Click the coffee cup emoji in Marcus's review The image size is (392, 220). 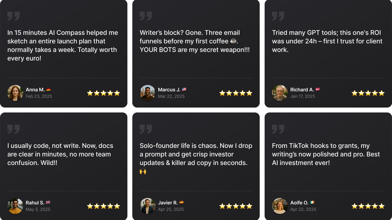[233, 41]
